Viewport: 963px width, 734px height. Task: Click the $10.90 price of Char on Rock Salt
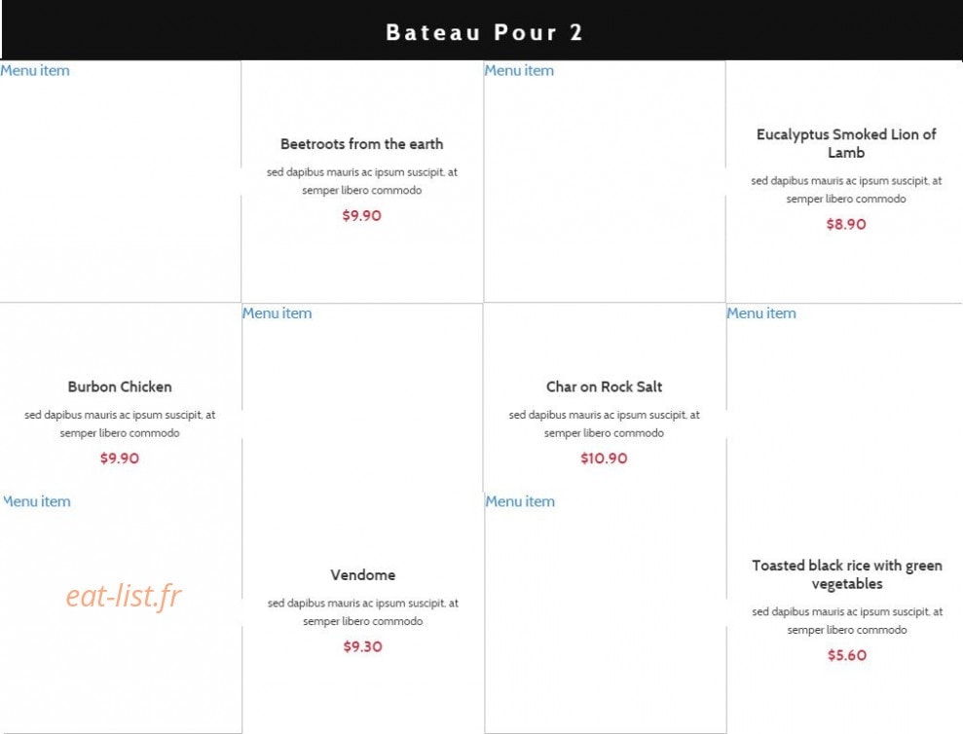pos(605,459)
